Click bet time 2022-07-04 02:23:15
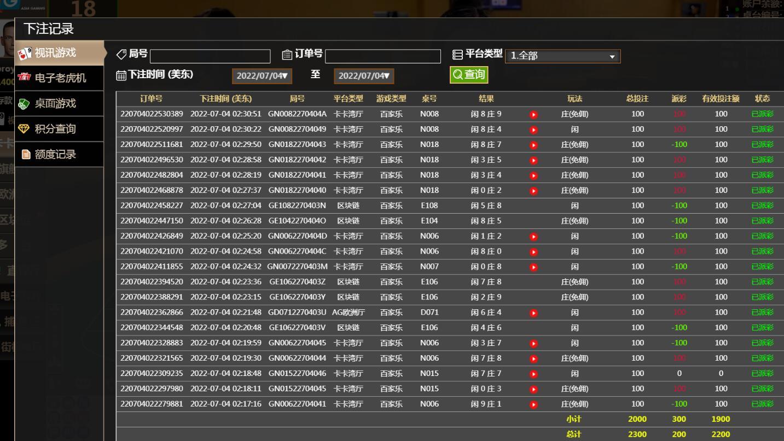The height and width of the screenshot is (441, 784). 226,298
